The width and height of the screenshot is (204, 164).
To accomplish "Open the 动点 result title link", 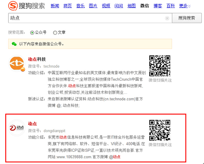I will (32, 124).
